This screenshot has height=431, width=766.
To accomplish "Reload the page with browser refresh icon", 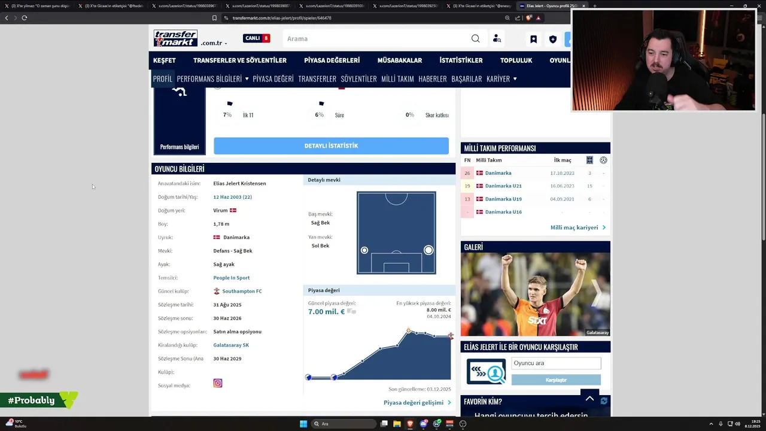I will (24, 18).
